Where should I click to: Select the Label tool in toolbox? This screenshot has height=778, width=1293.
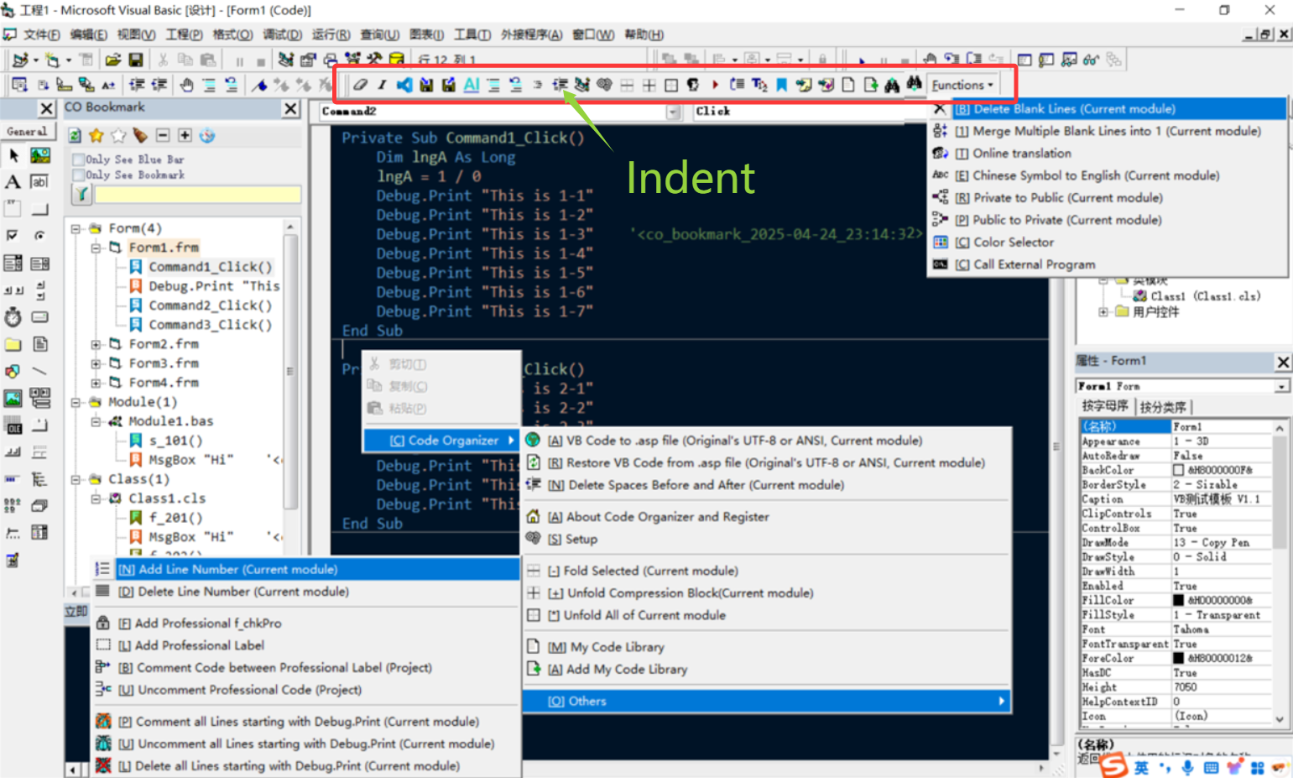pyautogui.click(x=13, y=182)
